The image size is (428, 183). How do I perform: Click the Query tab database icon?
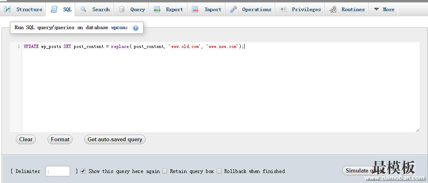(122, 10)
